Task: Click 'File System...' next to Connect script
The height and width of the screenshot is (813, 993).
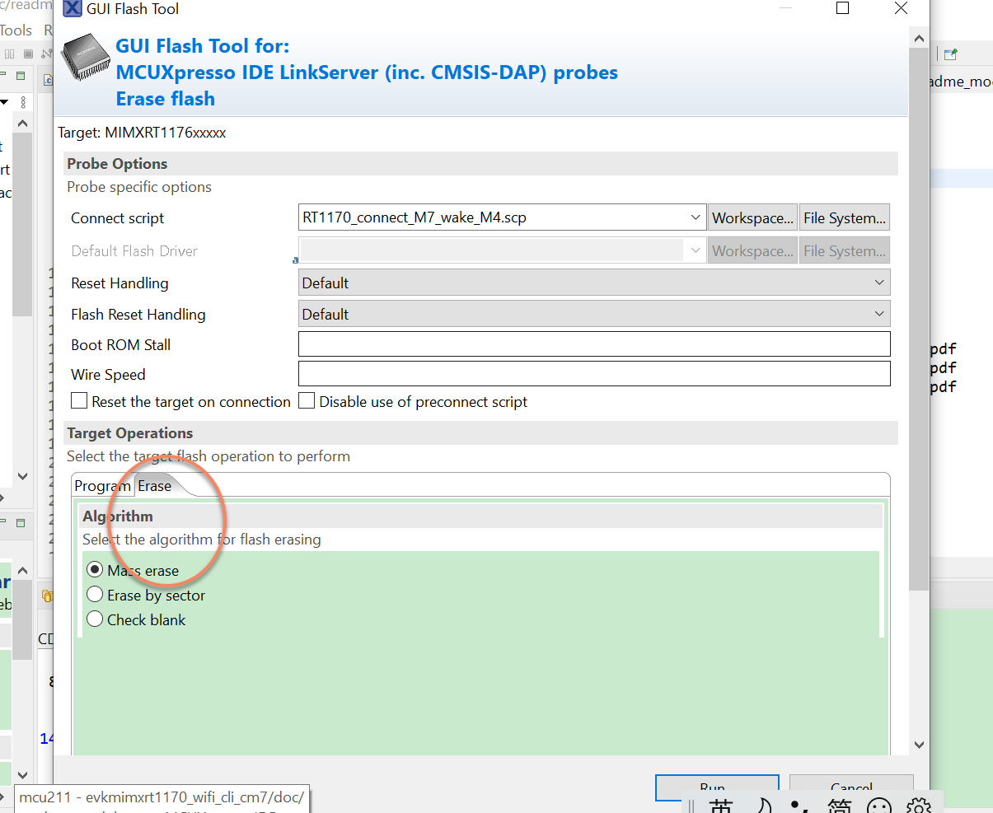Action: tap(844, 217)
